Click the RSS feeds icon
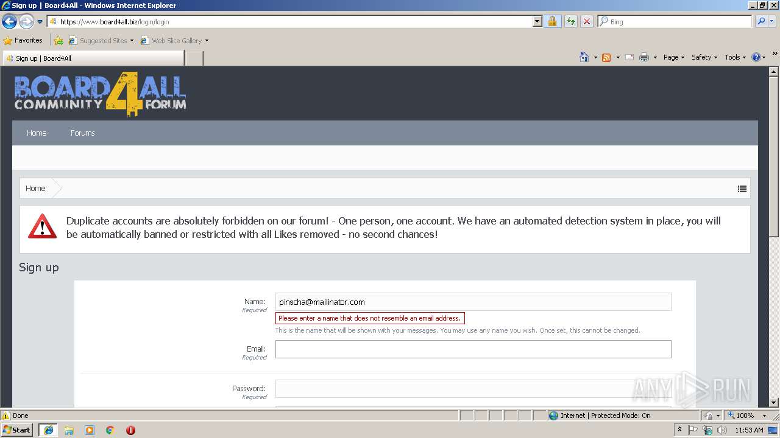This screenshot has width=780, height=438. [x=606, y=57]
